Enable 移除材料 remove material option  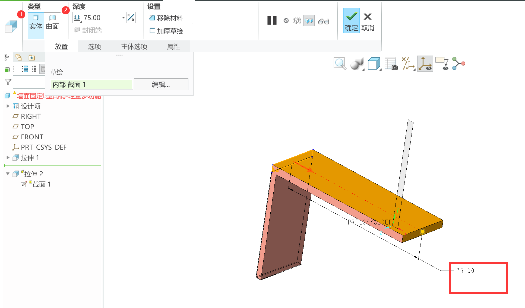point(166,18)
